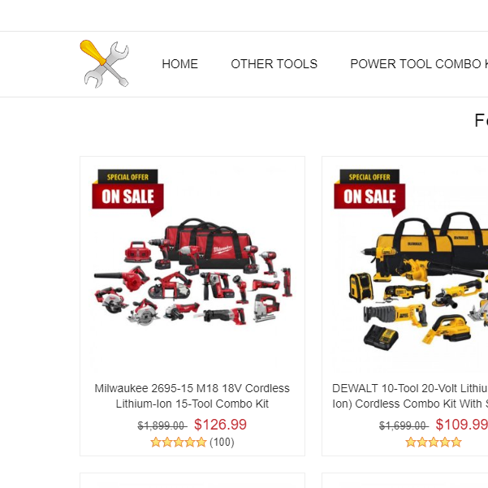488x488 pixels.
Task: Open the POWER TOOL COMBO menu item
Action: tap(419, 64)
